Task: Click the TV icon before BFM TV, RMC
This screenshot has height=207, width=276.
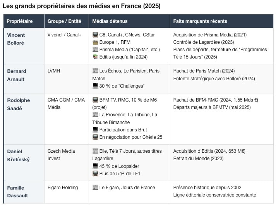Action: [x=95, y=100]
